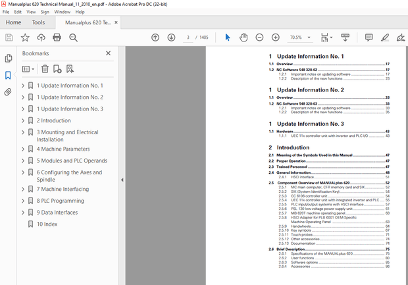408x285 pixels.
Task: Select the Manualplus 620 document tab
Action: click(88, 22)
